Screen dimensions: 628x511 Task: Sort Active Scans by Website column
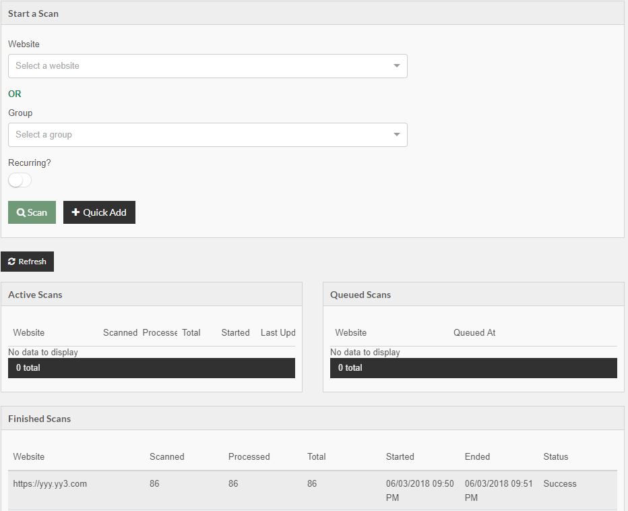29,332
